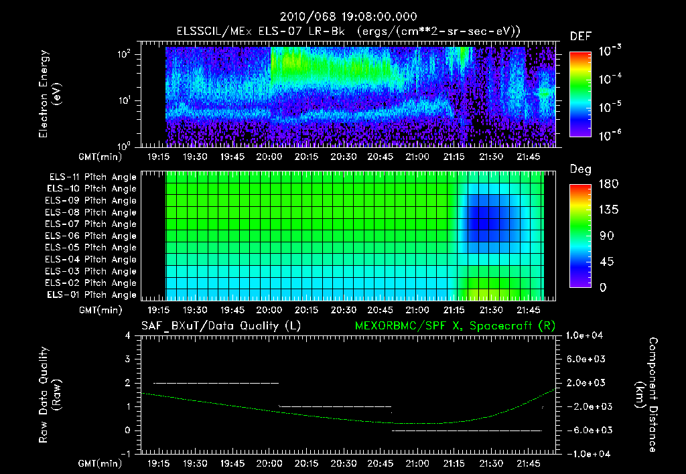Select the ELS-04 Pitch Angle row label
686x474 pixels.
[x=91, y=259]
